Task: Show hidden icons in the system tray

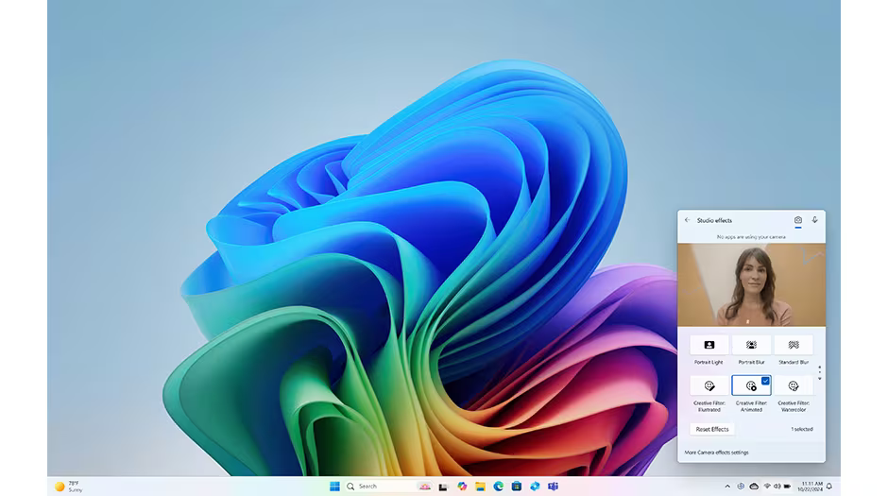Action: pos(726,486)
